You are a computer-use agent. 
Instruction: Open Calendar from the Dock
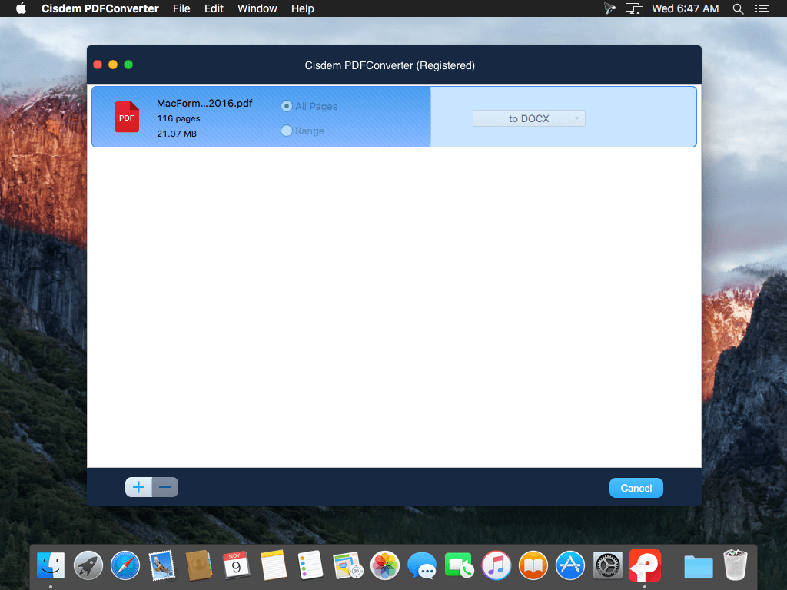click(x=236, y=565)
